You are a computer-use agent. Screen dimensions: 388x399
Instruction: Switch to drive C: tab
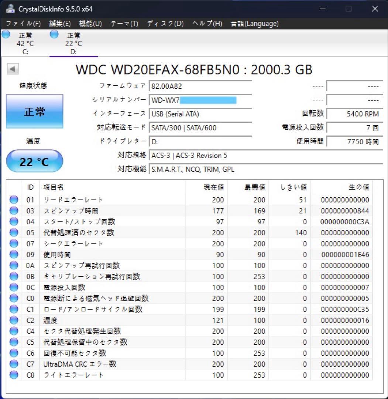(25, 42)
